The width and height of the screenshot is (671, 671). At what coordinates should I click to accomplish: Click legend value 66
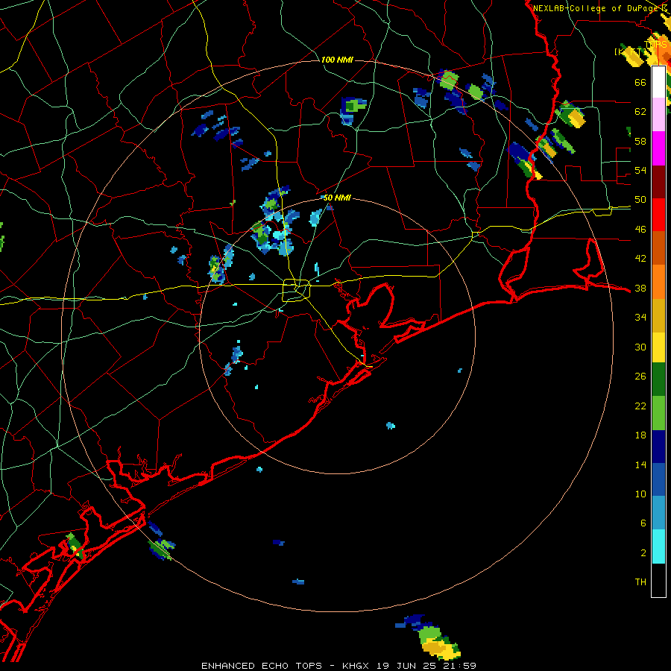640,82
